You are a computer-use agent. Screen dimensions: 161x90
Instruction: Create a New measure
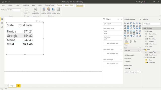(x=44, y=11)
